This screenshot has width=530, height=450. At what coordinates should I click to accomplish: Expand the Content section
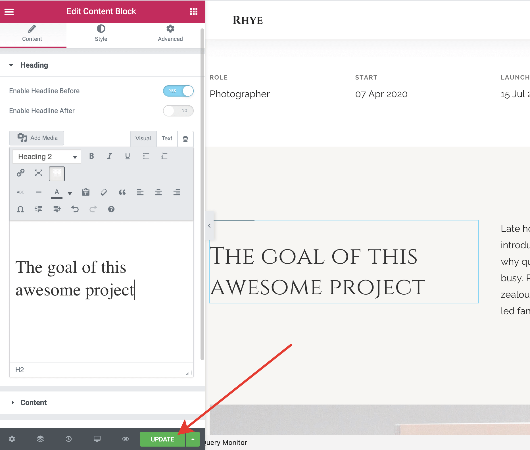pyautogui.click(x=34, y=403)
